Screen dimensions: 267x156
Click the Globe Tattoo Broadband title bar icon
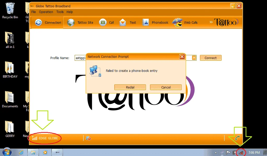(x=32, y=6)
